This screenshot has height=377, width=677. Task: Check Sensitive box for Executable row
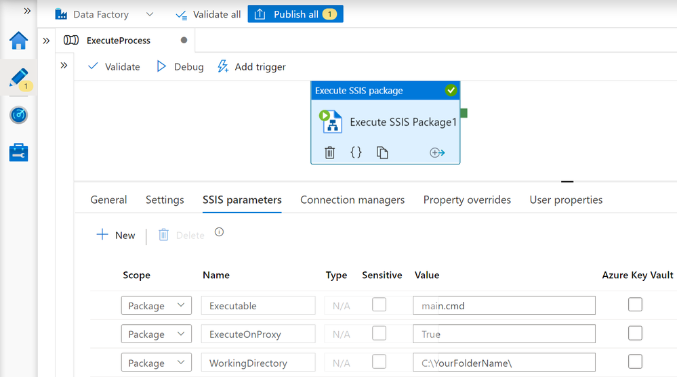coord(379,305)
